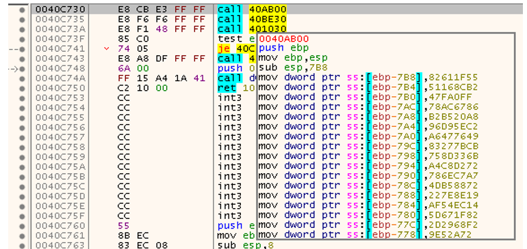Image resolution: width=527 pixels, height=249 pixels.
Task: Select address 0040C754 row
Action: tap(60, 108)
